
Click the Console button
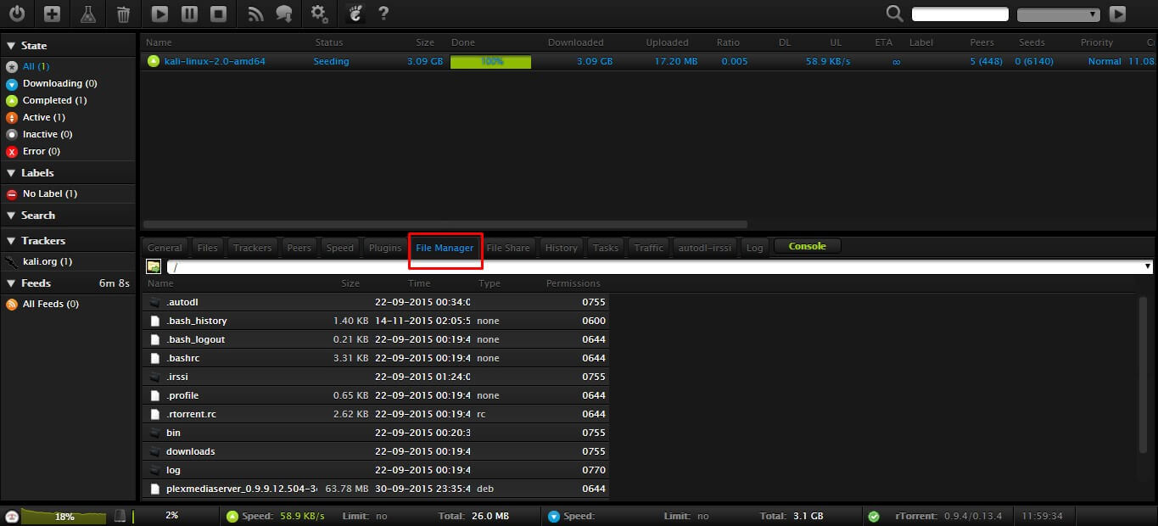807,246
